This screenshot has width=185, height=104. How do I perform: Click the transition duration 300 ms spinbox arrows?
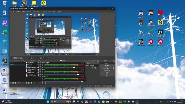[98, 65]
